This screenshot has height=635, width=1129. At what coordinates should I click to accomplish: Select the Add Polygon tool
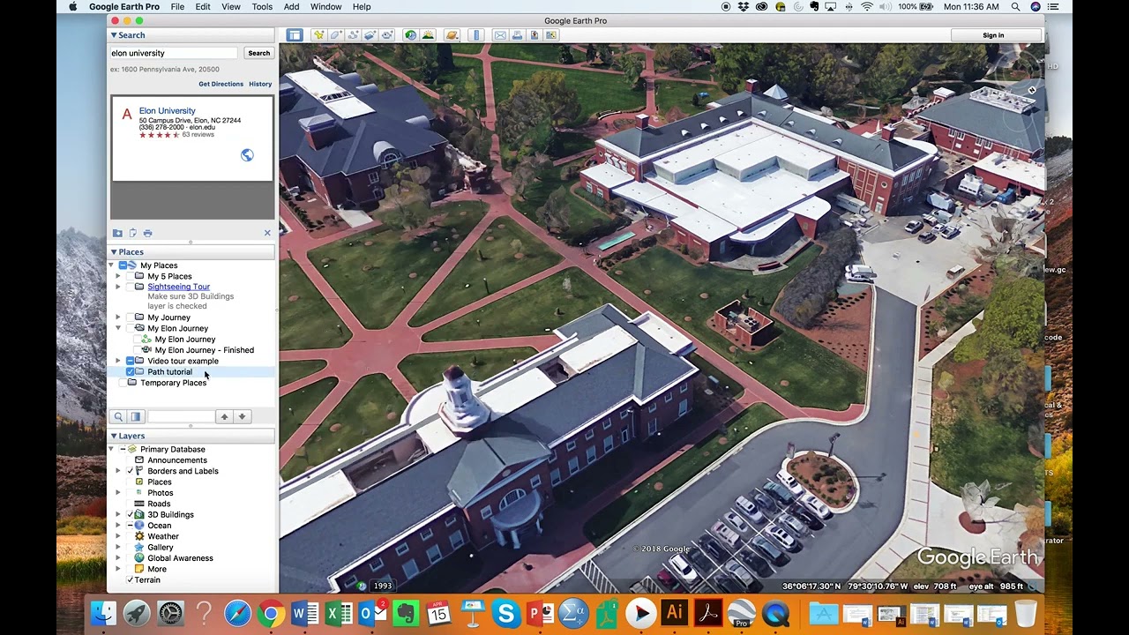coord(336,35)
